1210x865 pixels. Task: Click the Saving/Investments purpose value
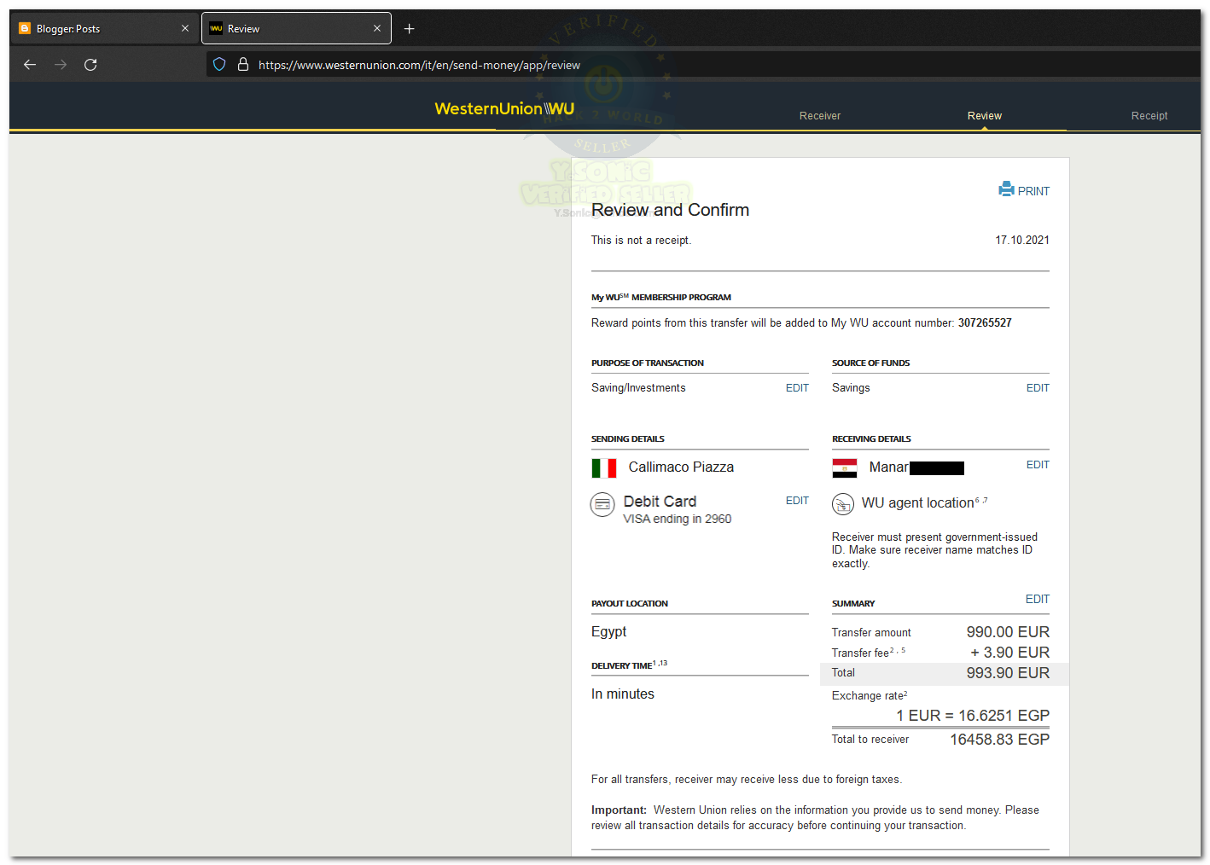click(638, 388)
